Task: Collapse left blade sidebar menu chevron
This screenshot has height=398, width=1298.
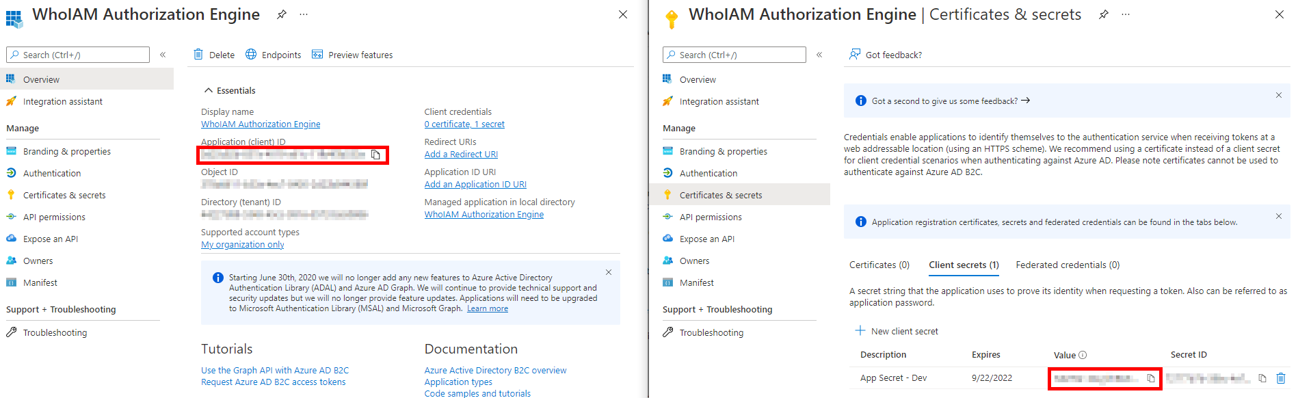Action: point(163,55)
